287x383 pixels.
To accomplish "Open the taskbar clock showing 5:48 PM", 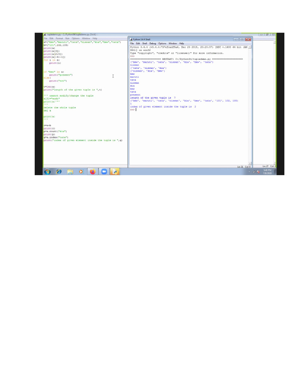I will pyautogui.click(x=267, y=172).
